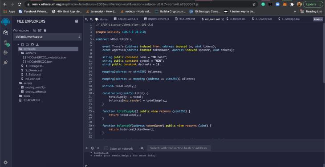Open the Grammarly extension icon
The image size is (325, 167).
263,4
